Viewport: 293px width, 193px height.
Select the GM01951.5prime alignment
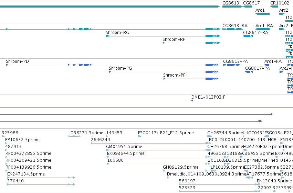pos(159,150)
